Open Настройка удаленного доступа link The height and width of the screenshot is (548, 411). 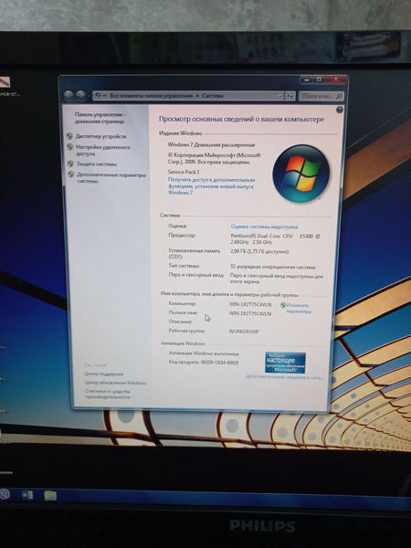(x=103, y=151)
